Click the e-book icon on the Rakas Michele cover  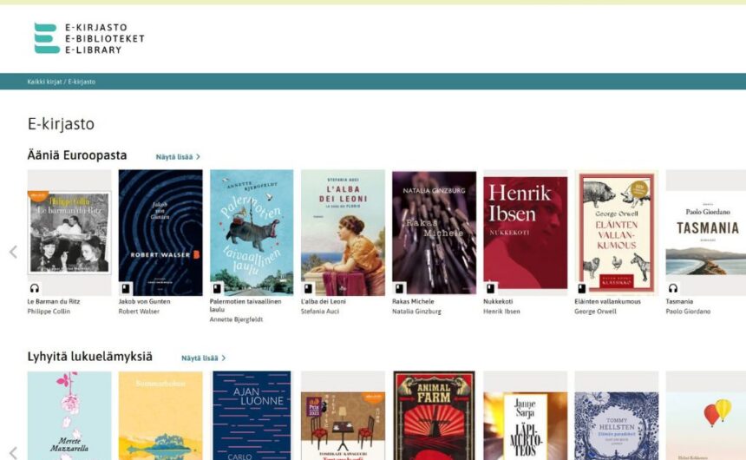tap(399, 288)
